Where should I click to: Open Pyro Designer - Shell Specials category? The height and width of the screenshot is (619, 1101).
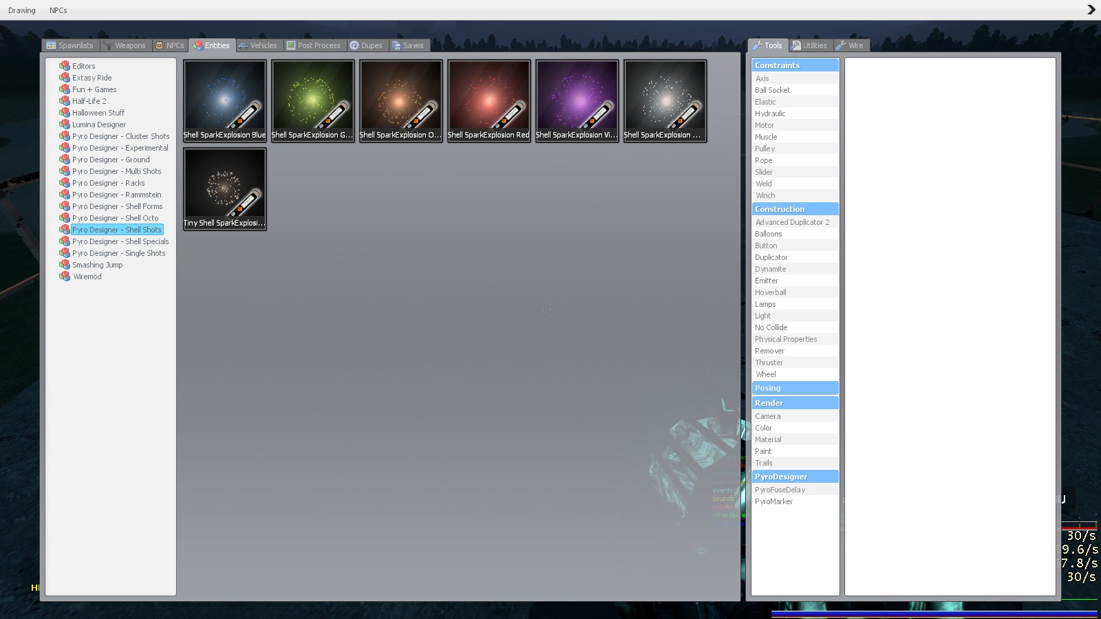tap(120, 241)
